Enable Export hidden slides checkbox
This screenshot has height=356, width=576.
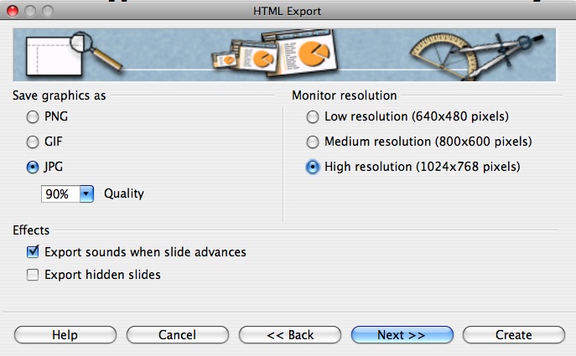34,274
